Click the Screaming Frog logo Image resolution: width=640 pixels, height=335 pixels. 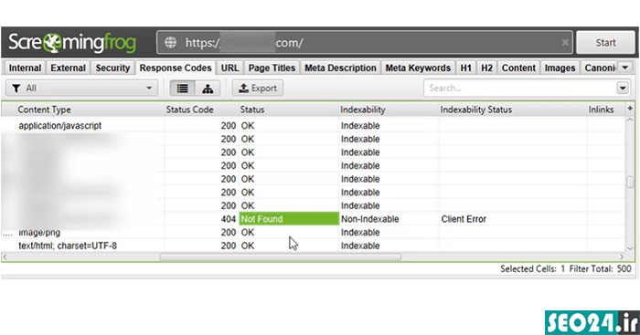coord(72,42)
